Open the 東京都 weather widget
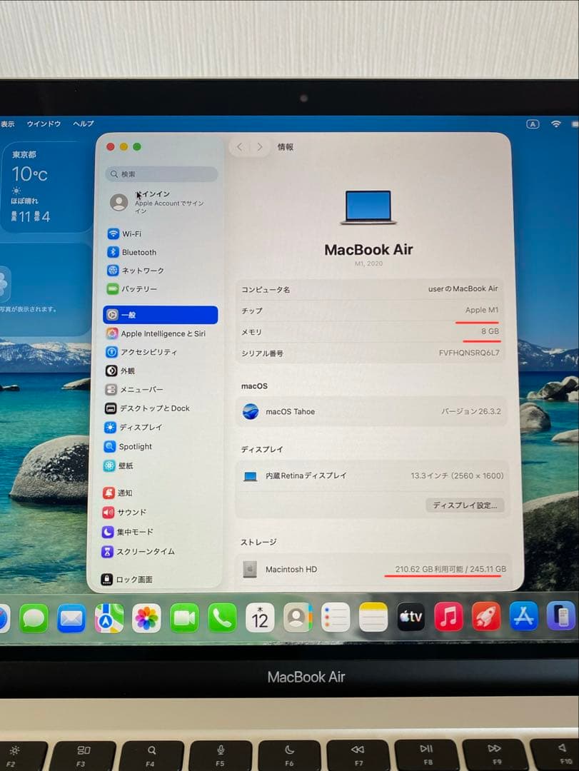The height and width of the screenshot is (771, 579). tap(46, 187)
